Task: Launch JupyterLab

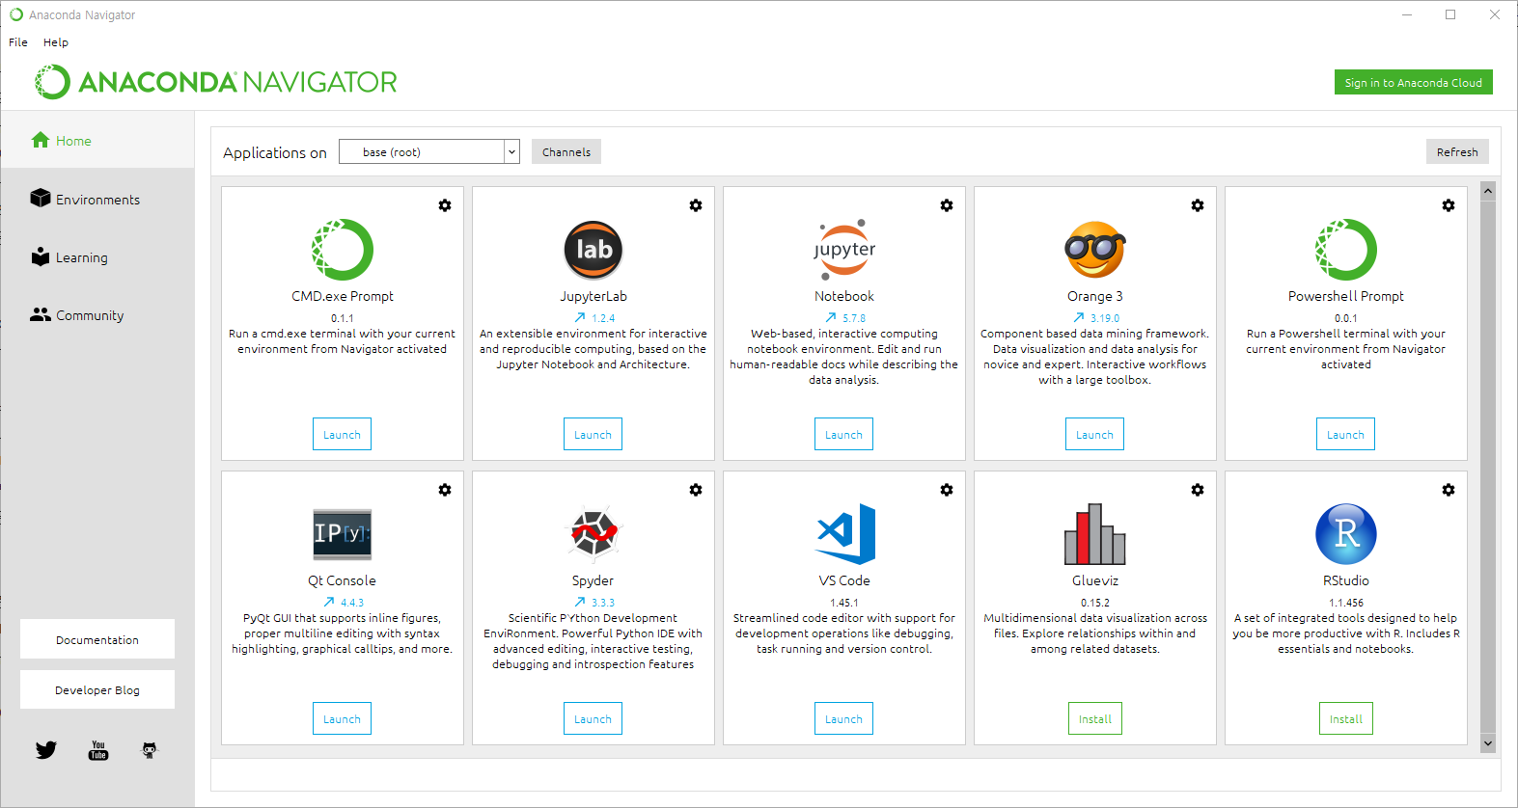Action: coord(593,434)
